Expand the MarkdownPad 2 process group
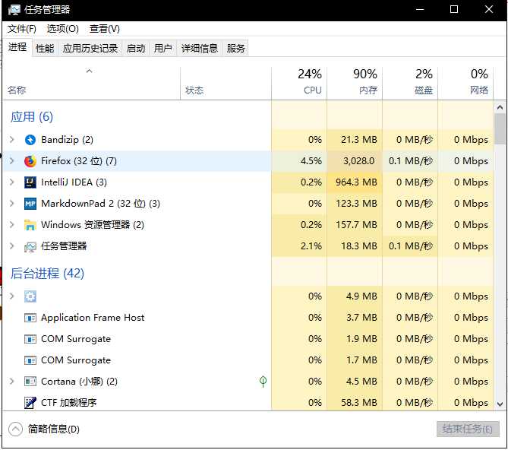This screenshot has width=508, height=450. point(12,204)
